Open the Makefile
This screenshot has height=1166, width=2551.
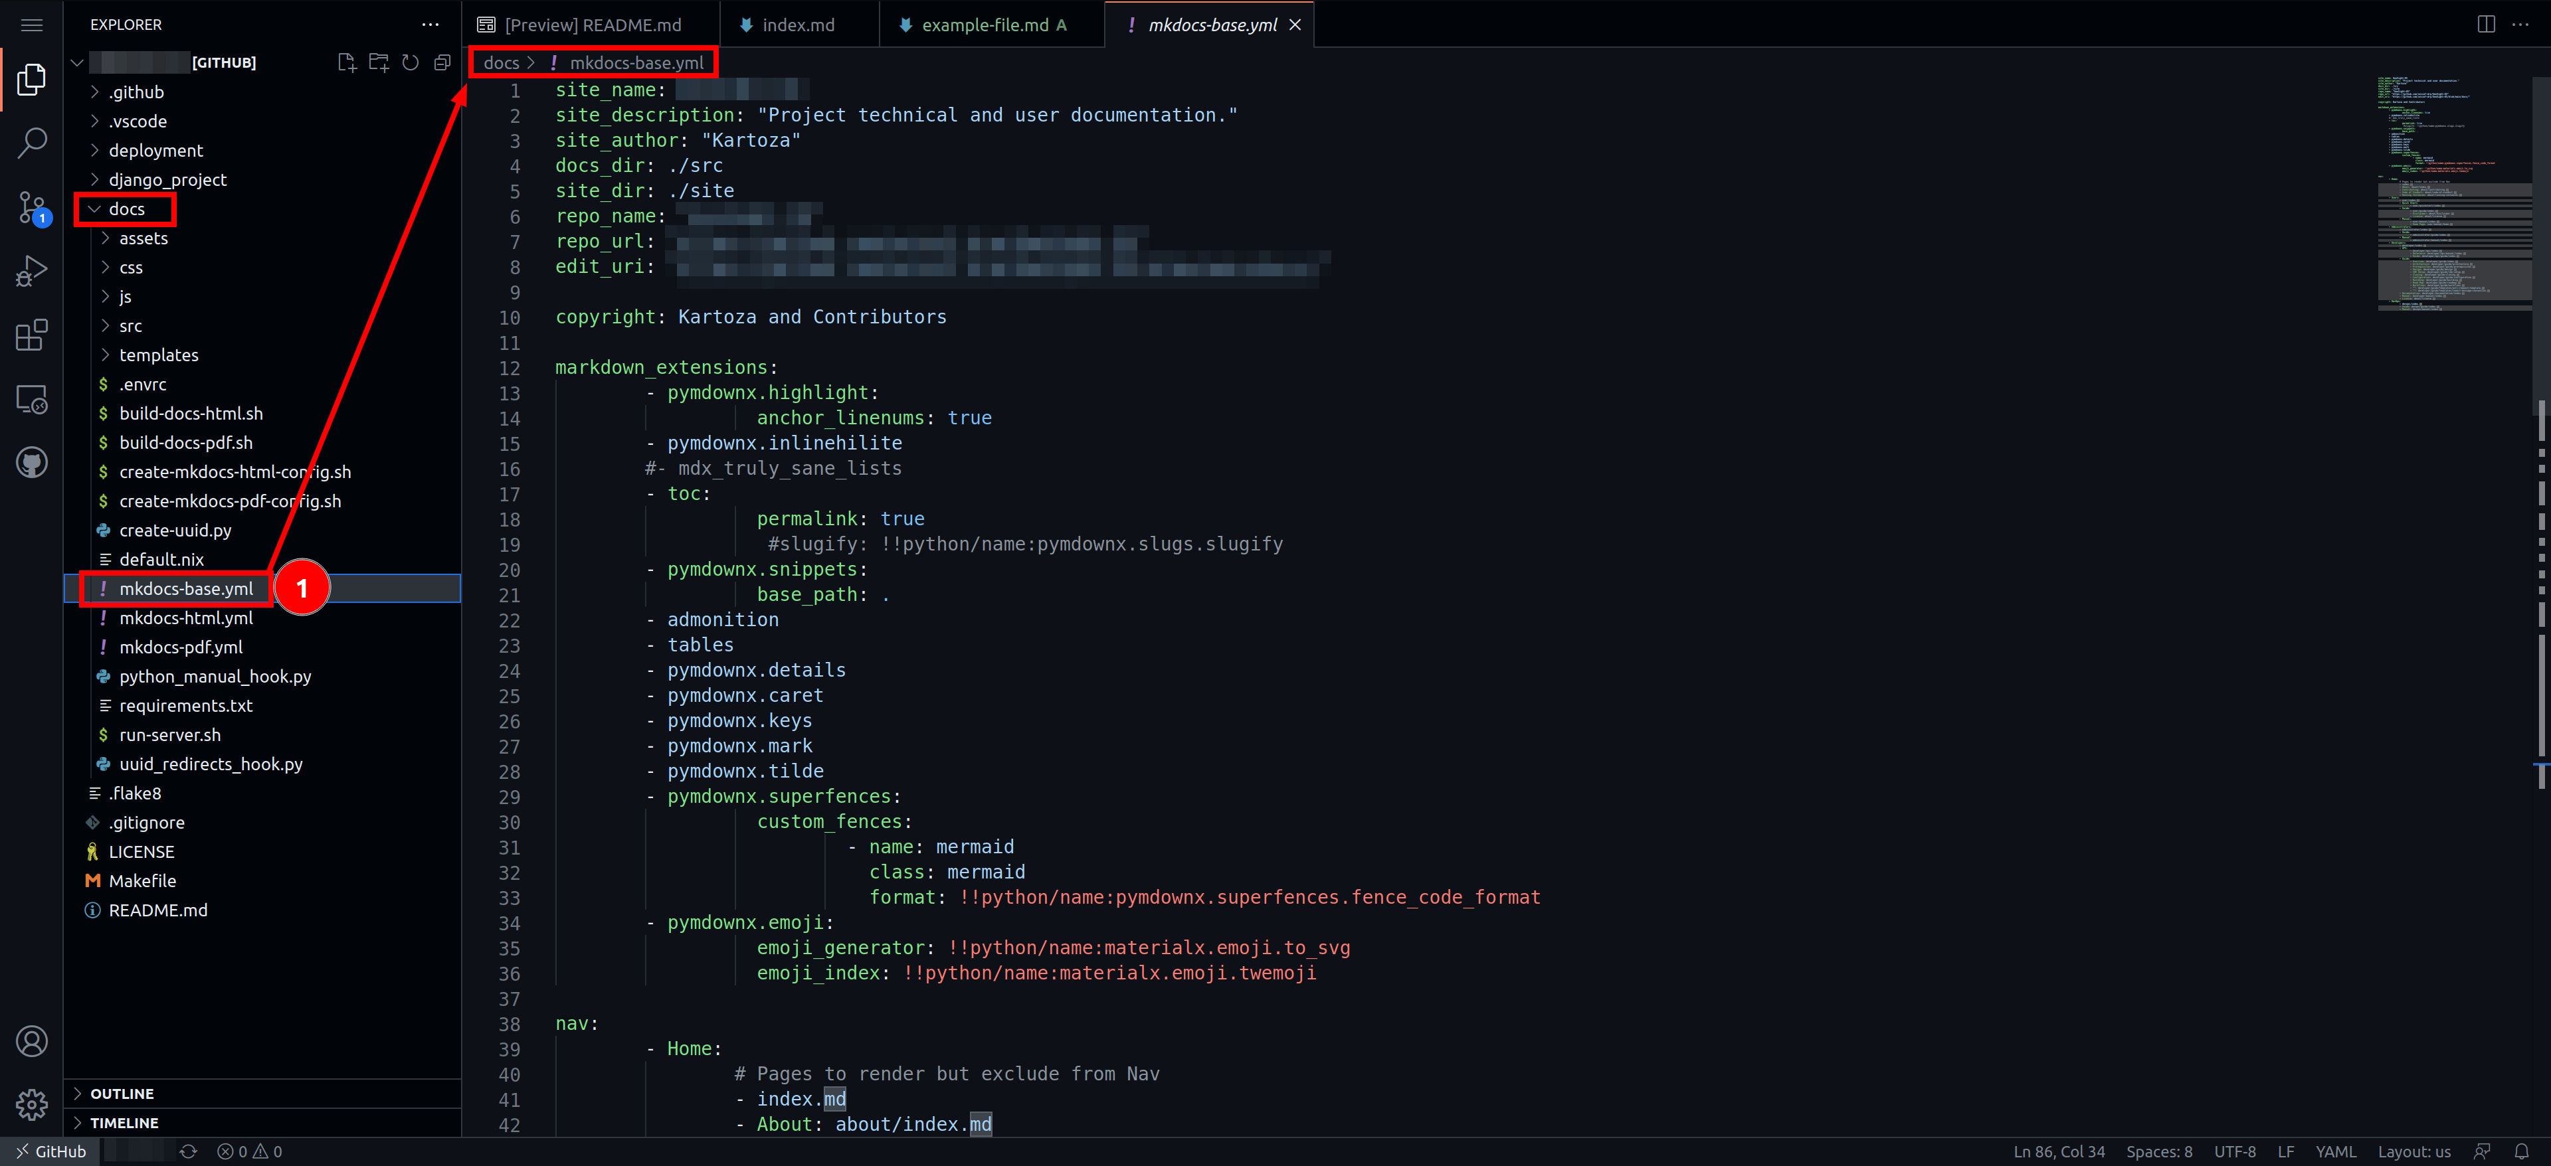[262, 880]
